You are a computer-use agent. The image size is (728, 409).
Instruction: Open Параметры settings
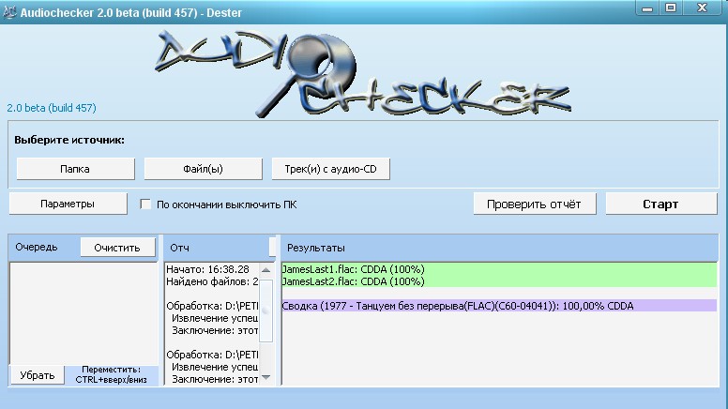pyautogui.click(x=68, y=204)
